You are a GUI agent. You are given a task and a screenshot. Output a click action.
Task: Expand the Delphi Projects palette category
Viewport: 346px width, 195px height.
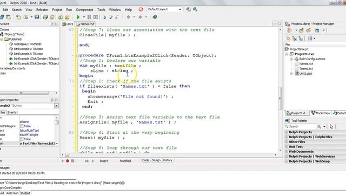click(x=287, y=132)
